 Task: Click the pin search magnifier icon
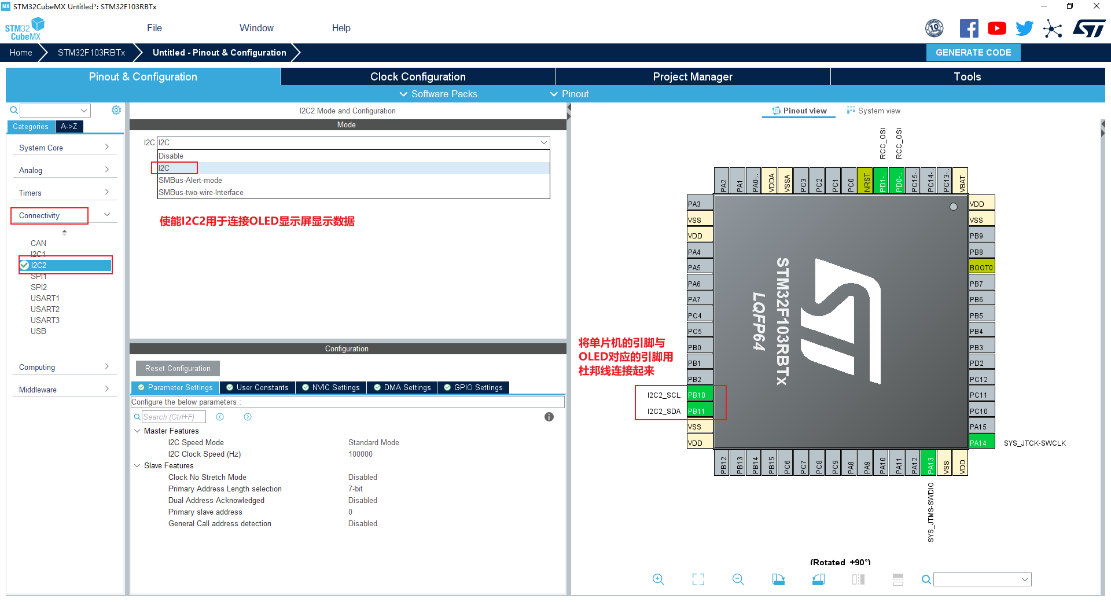coord(926,579)
